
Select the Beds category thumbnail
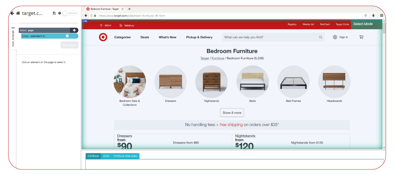(253, 82)
